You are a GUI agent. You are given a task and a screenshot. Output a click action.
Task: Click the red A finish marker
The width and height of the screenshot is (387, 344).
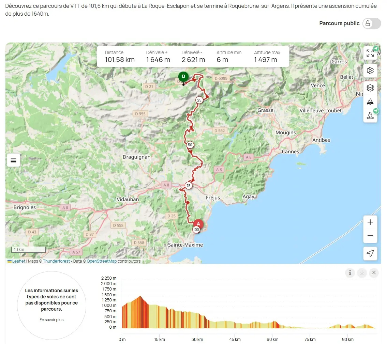click(198, 224)
